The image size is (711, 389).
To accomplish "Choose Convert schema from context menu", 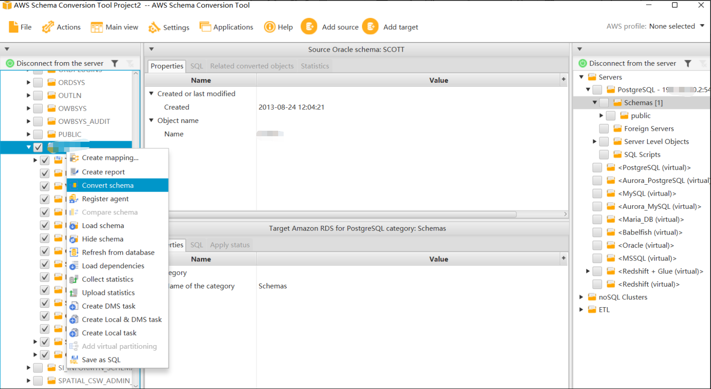I will [x=118, y=185].
